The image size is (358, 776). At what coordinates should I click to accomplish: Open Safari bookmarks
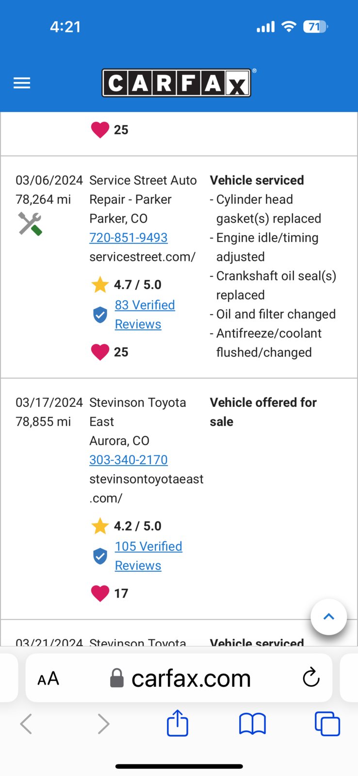(252, 724)
